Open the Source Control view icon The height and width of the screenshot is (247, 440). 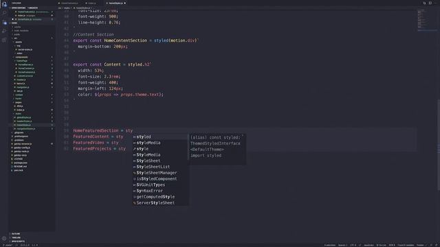point(4,22)
